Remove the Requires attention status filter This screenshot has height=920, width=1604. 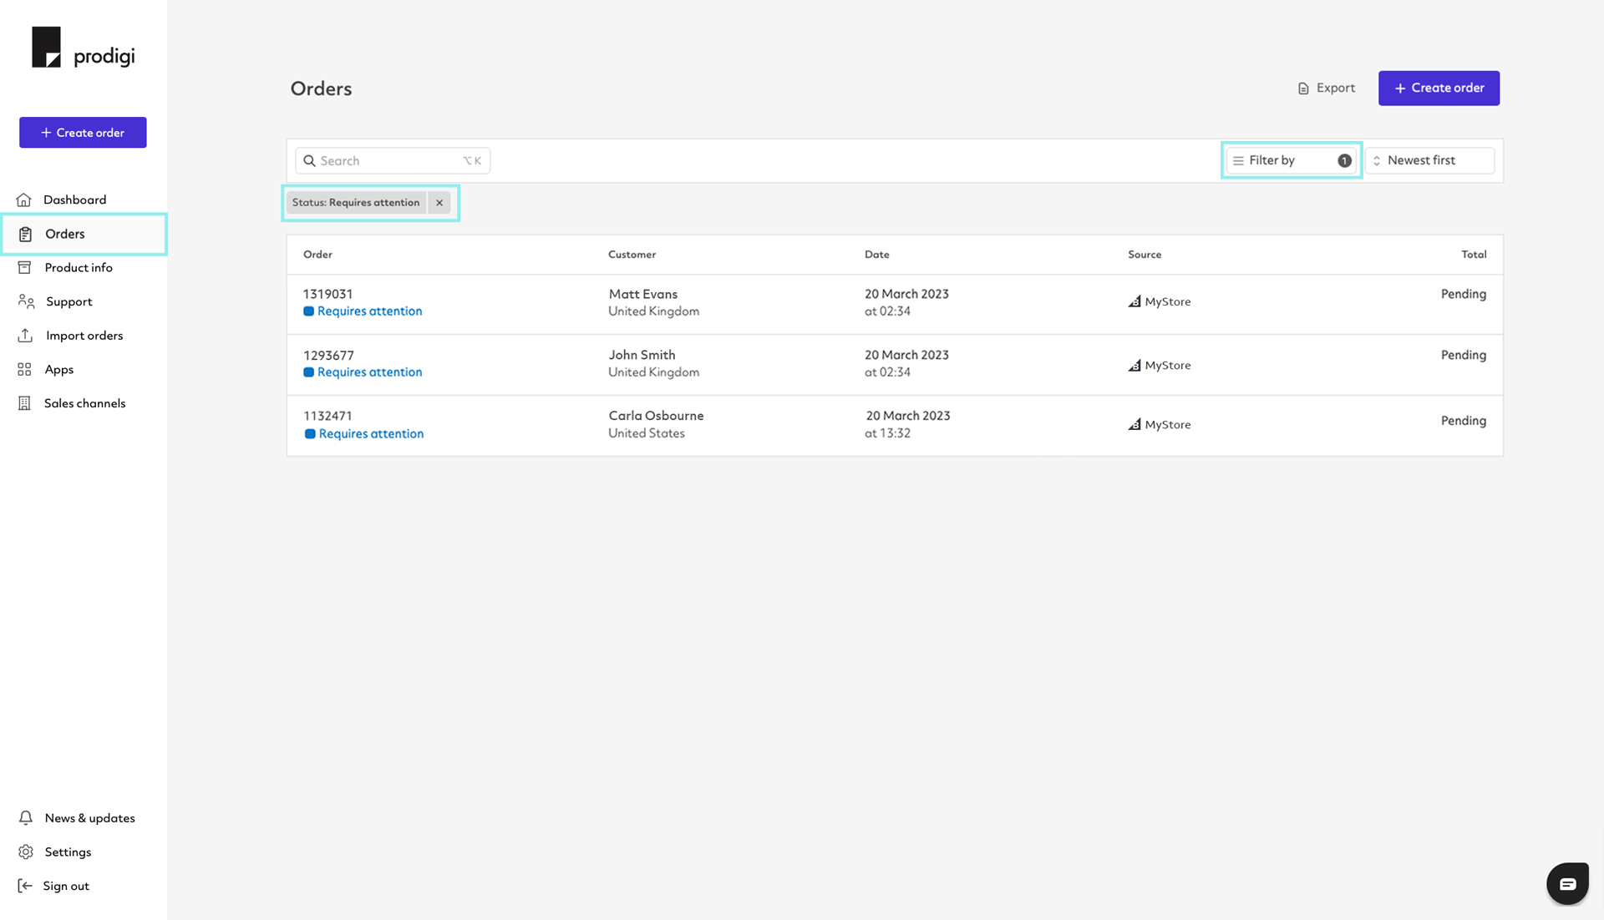pyautogui.click(x=439, y=201)
